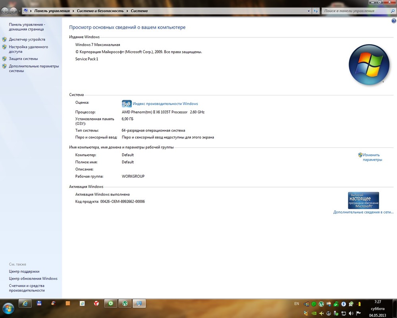397x318 pixels.
Task: Select '64-разрядная операционная система' text
Action: tap(153, 130)
